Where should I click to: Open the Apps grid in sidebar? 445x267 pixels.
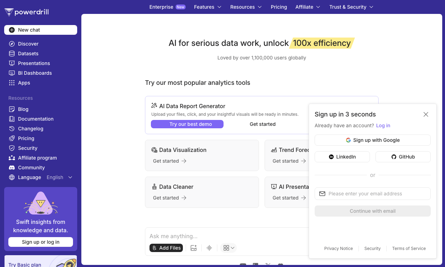click(12, 83)
